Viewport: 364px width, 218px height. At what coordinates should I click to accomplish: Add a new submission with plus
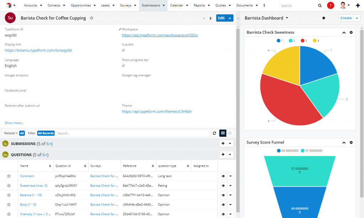tap(223, 144)
